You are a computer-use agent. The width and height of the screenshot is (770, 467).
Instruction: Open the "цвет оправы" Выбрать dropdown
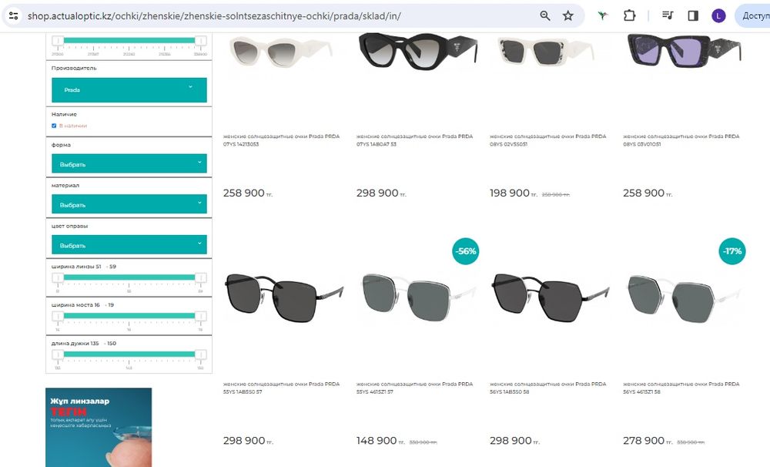[x=129, y=244]
